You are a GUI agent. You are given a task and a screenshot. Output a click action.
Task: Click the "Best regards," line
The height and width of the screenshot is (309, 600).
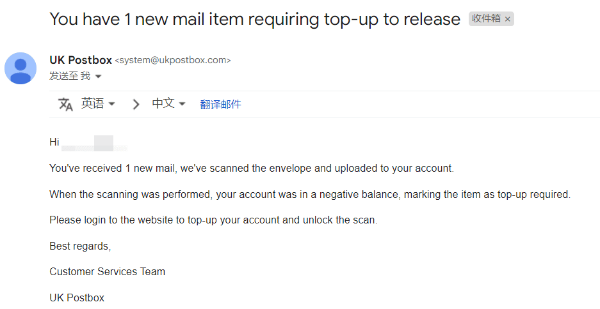pos(80,246)
